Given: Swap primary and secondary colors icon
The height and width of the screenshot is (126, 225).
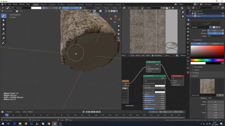Looking at the screenshot, I should point(223,63).
